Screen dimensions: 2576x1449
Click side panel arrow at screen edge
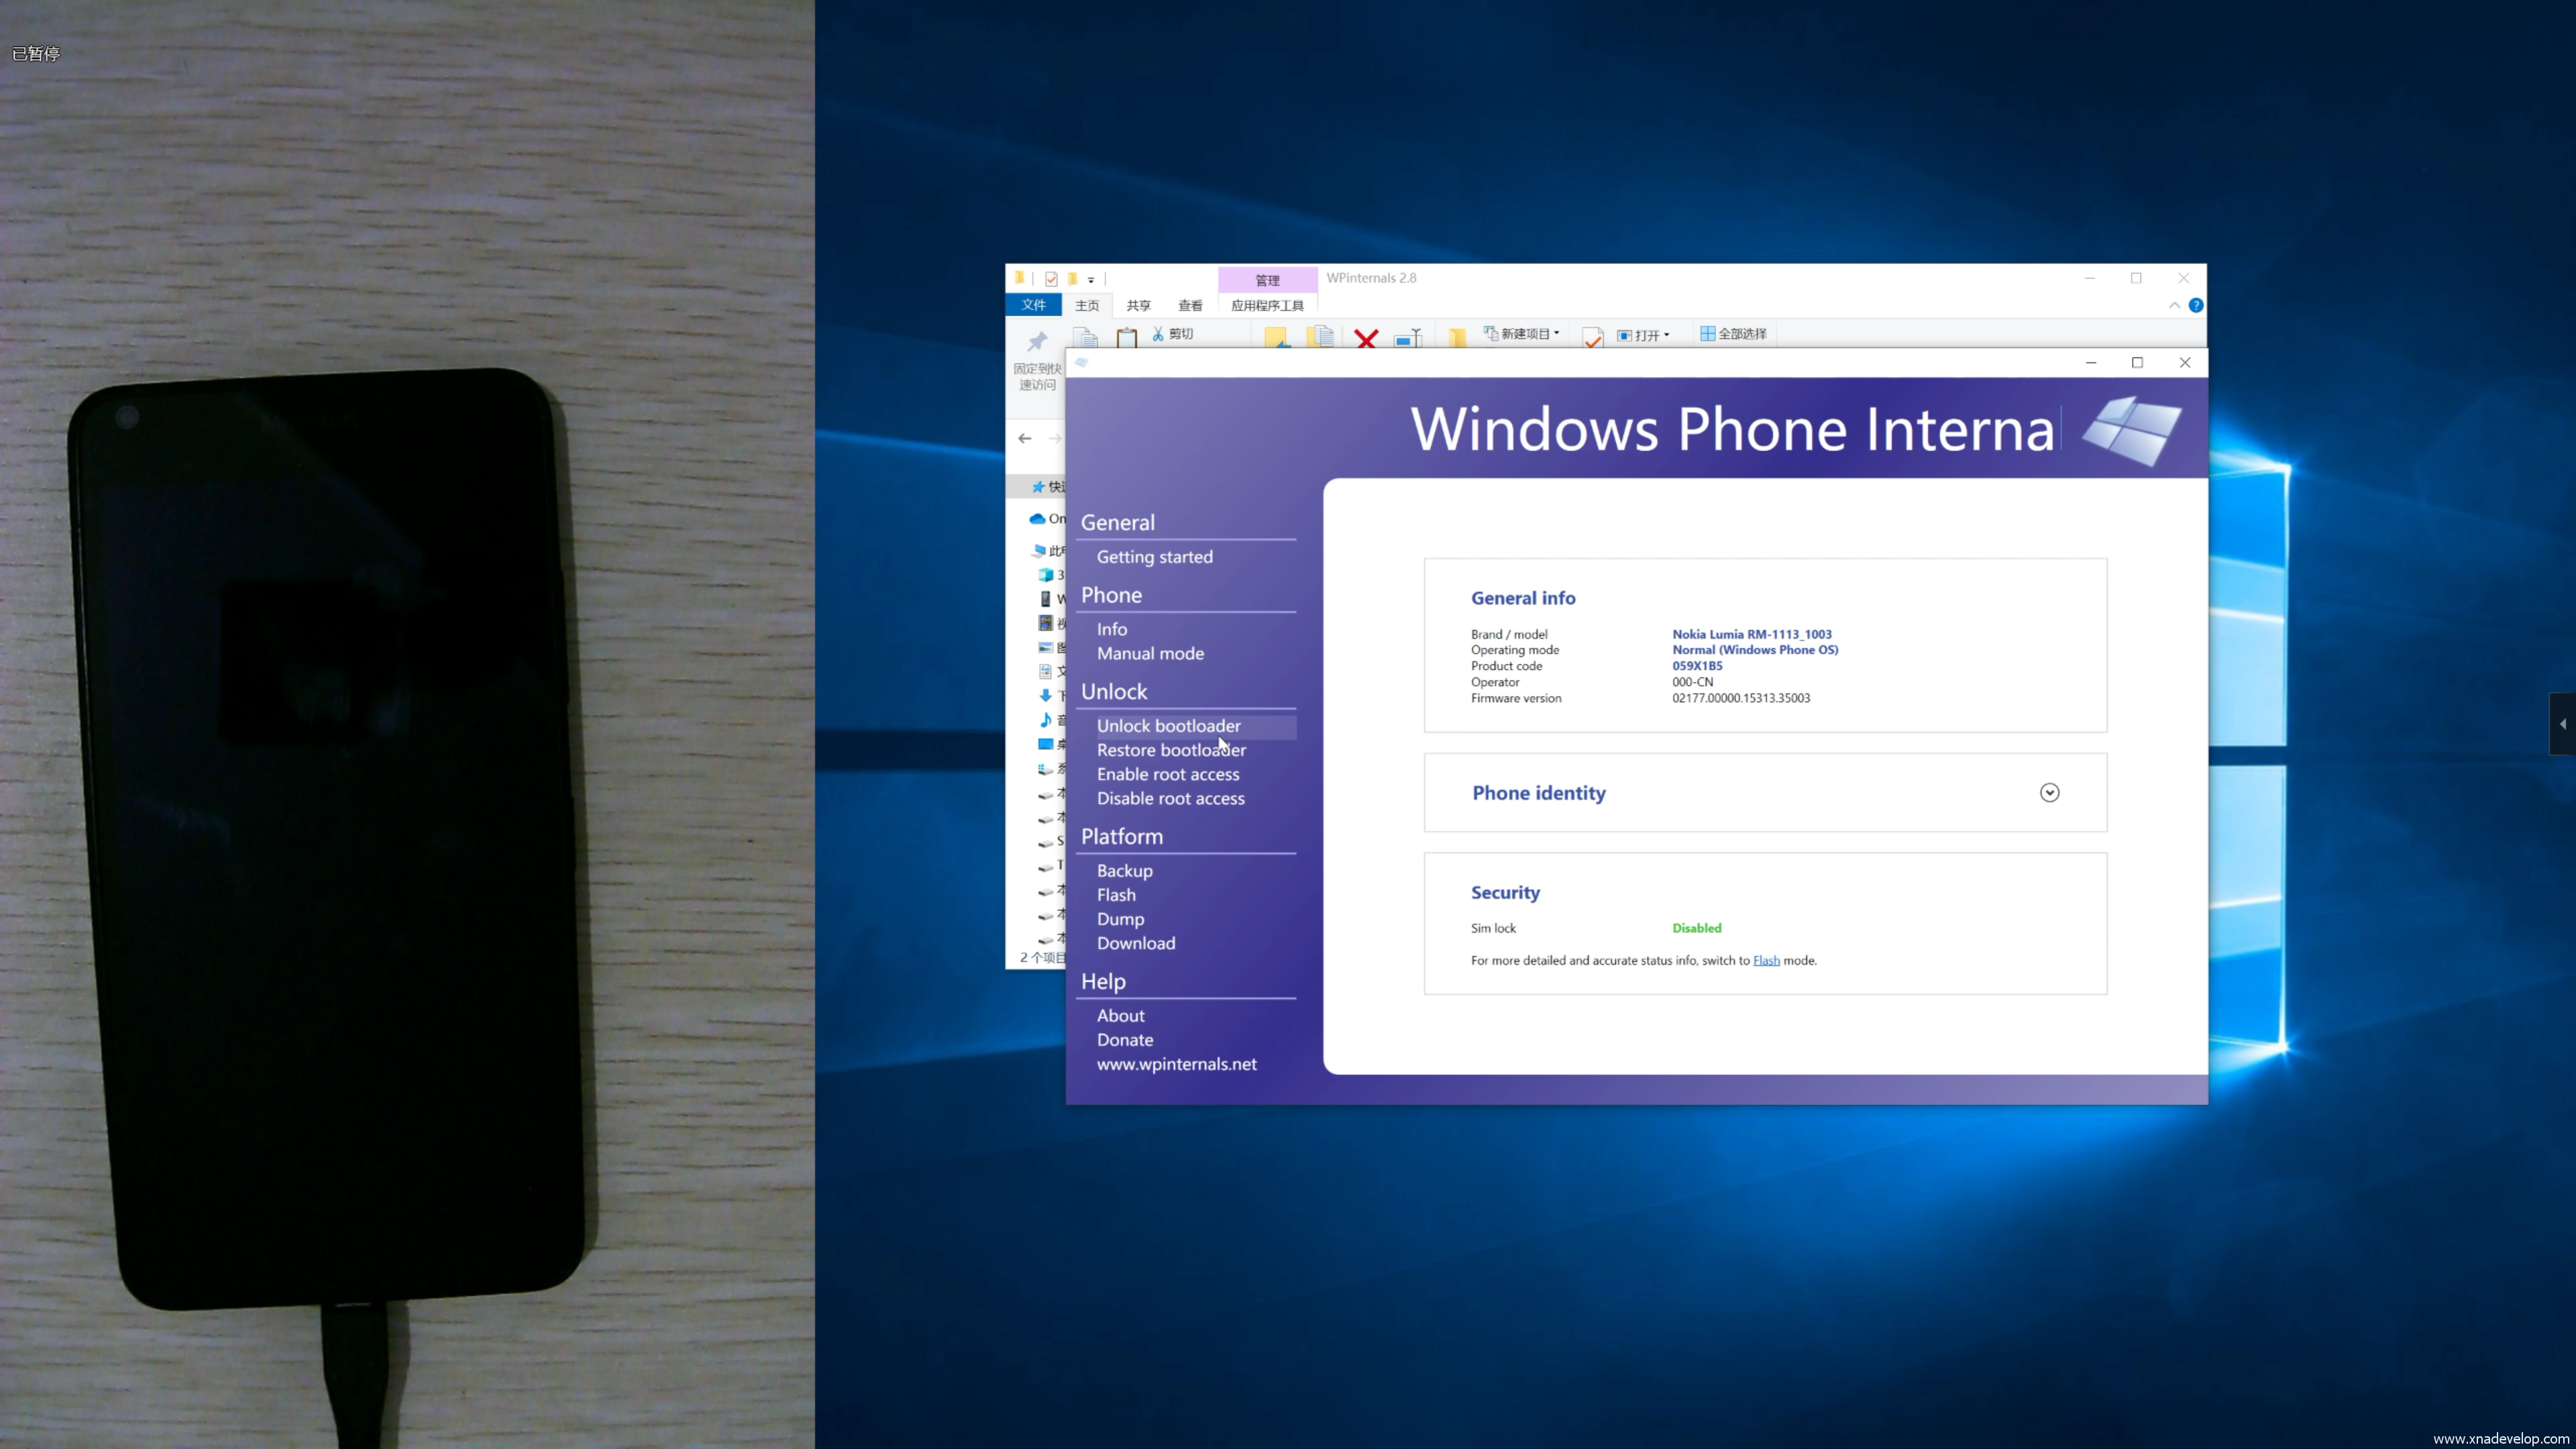pyautogui.click(x=2563, y=723)
